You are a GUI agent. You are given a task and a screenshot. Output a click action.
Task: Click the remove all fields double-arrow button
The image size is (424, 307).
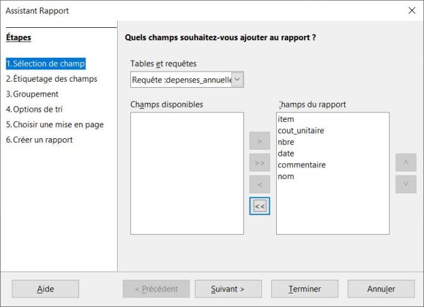[260, 206]
